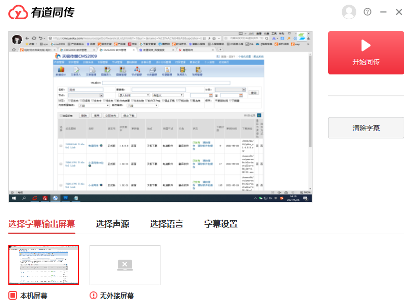Open the user avatar profile
Viewport: 411px width, 306px height.
point(349,12)
